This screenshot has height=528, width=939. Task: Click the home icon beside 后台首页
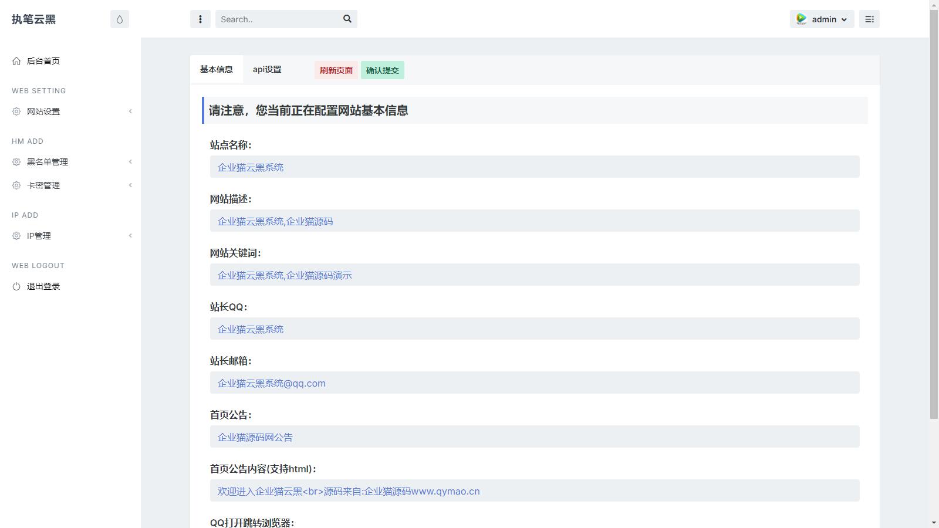[x=16, y=61]
